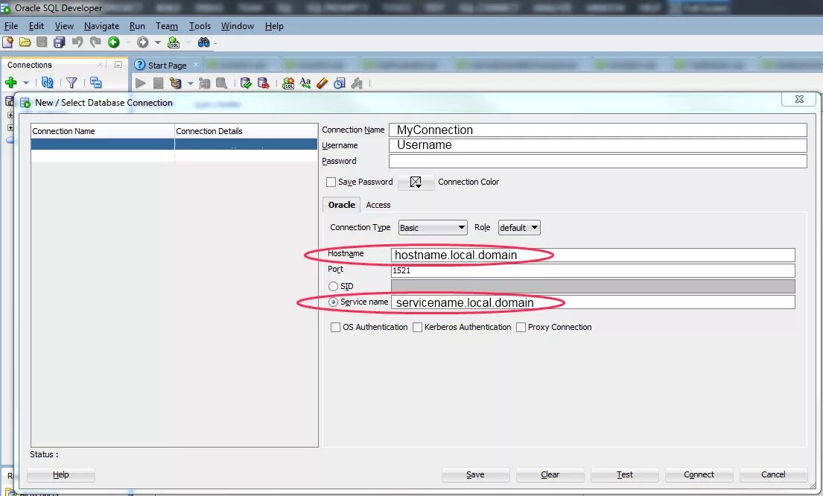Click the Start Page help question icon
The image size is (823, 496).
click(x=139, y=65)
